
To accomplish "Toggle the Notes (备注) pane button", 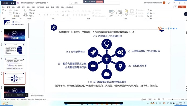I will (144, 99).
